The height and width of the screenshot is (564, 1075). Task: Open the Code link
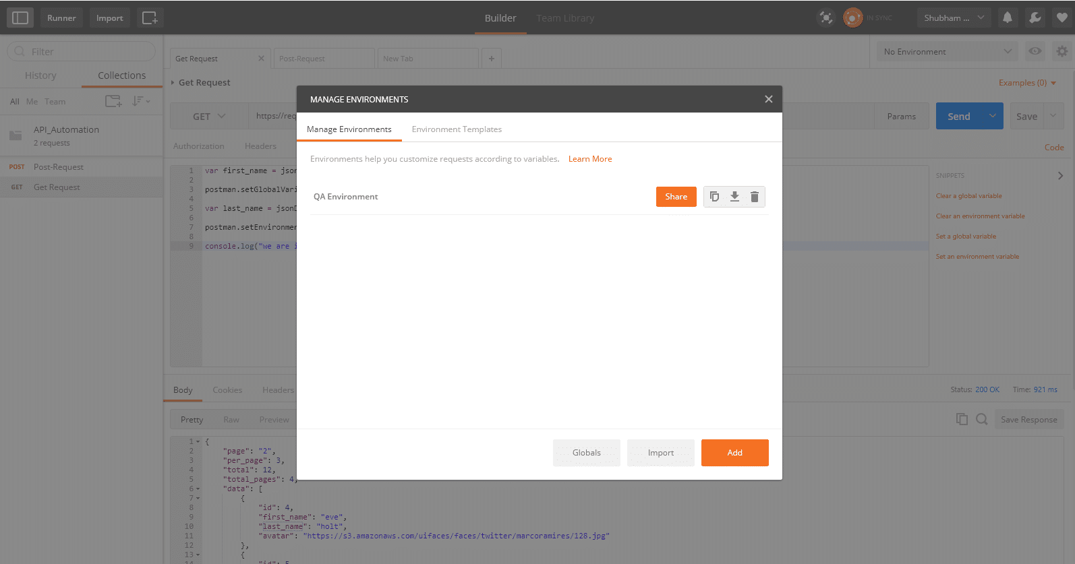(x=1054, y=147)
